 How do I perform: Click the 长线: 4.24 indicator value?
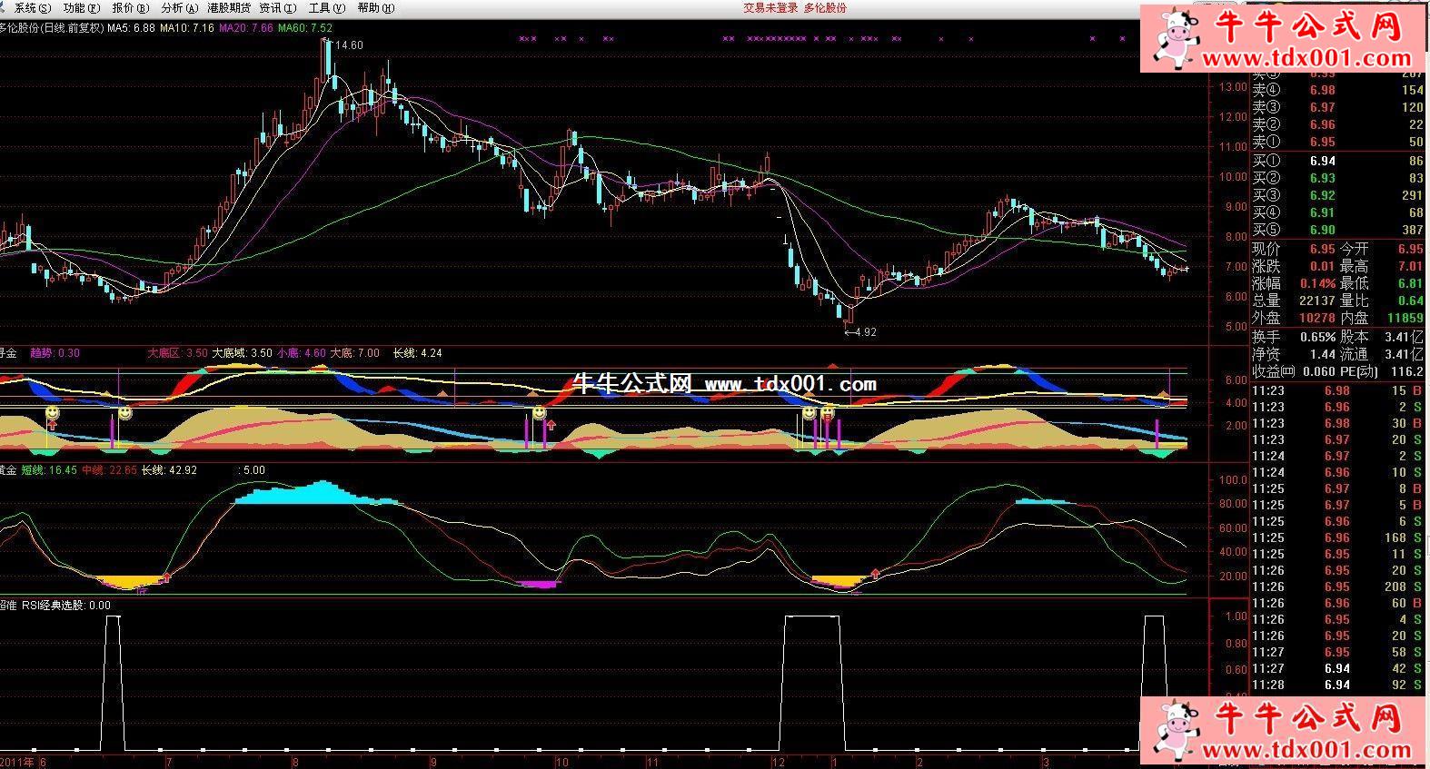[417, 353]
